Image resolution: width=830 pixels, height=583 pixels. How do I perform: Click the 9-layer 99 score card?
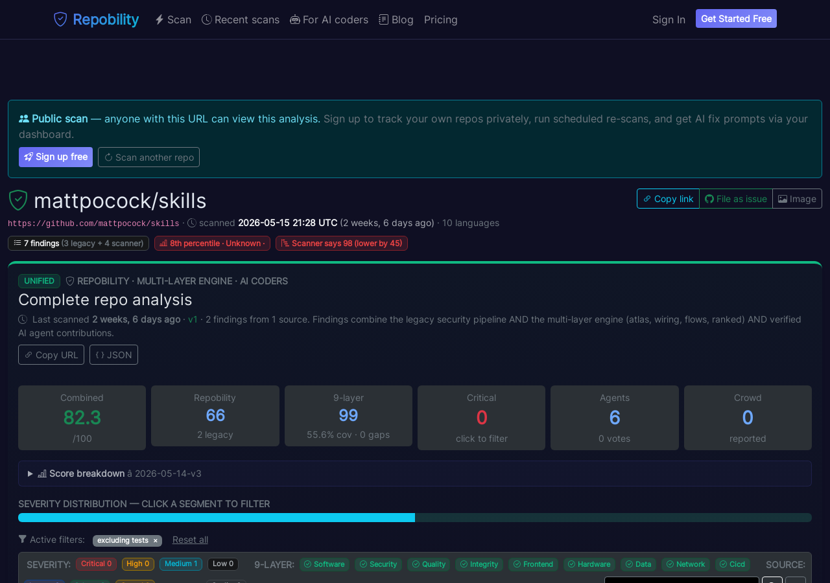(348, 416)
